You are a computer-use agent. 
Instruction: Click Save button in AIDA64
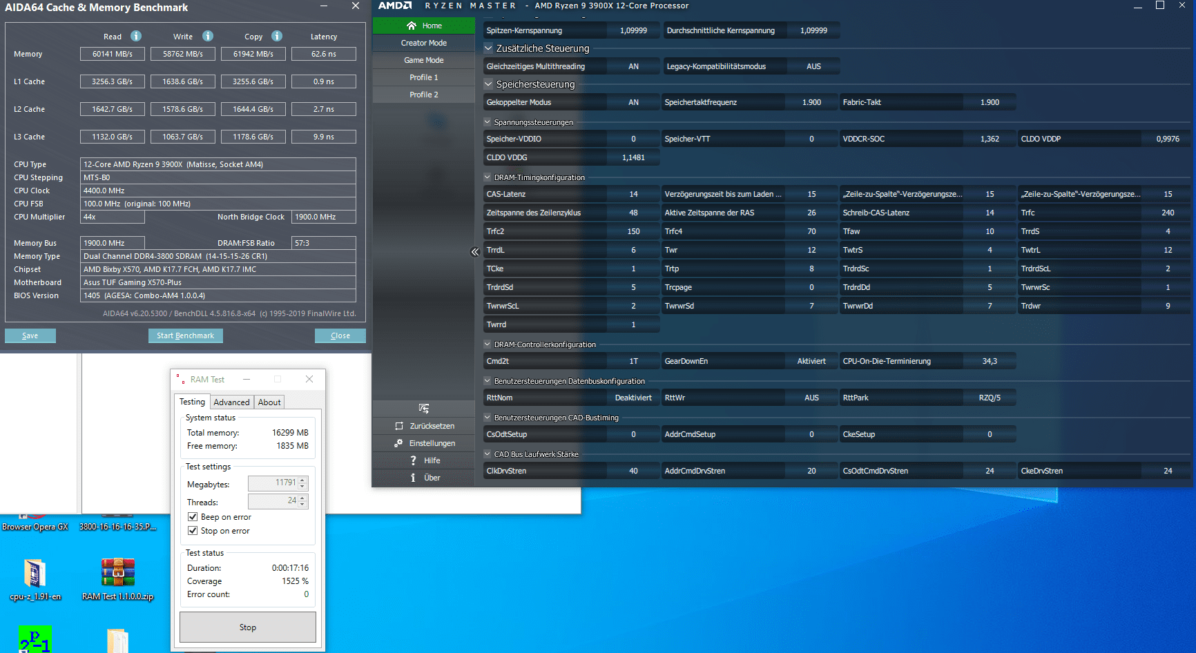pyautogui.click(x=30, y=335)
